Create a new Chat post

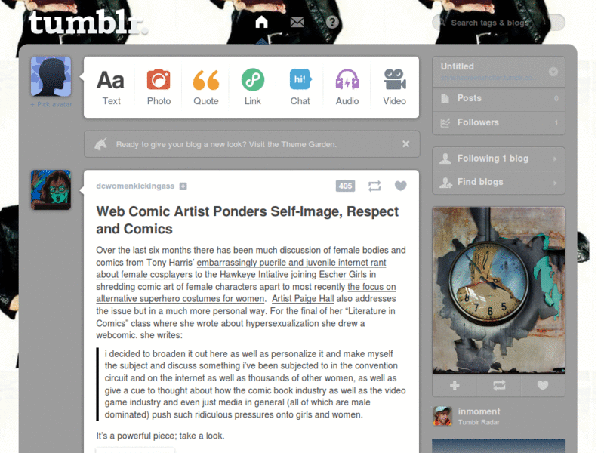pyautogui.click(x=300, y=88)
